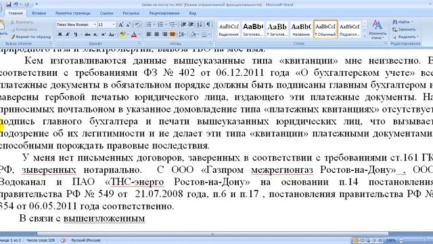Save the document from Quick Access toolbar
433x244 pixels.
[x=9, y=5]
